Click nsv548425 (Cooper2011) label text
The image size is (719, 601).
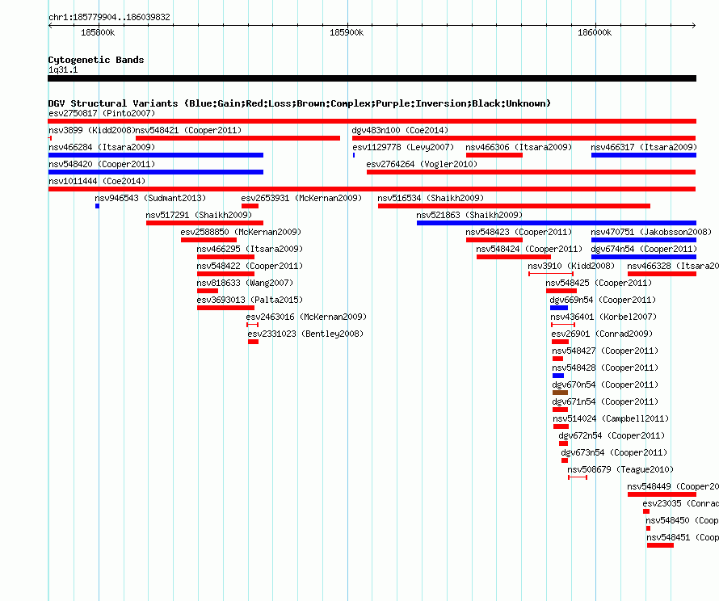pyautogui.click(x=599, y=283)
